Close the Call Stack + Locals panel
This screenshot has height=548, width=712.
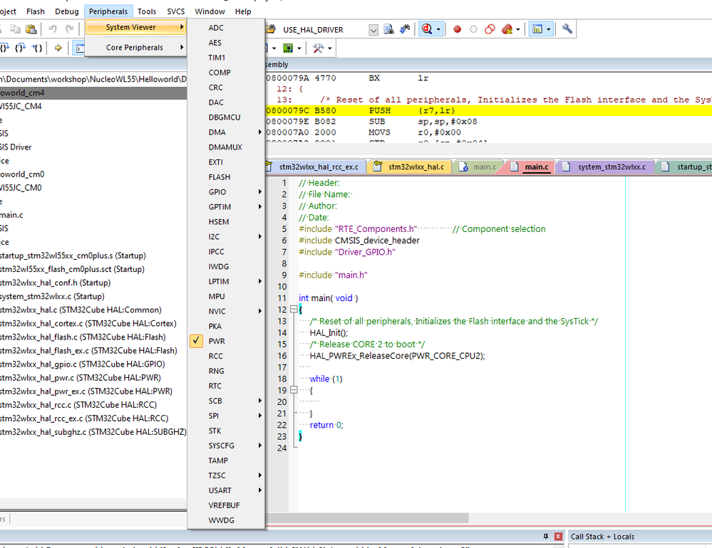click(558, 537)
